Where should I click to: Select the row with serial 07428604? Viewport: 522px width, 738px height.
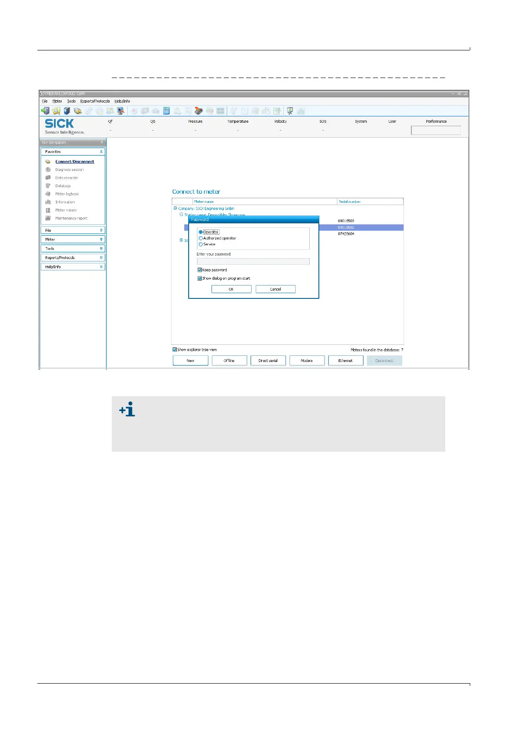[x=346, y=234]
